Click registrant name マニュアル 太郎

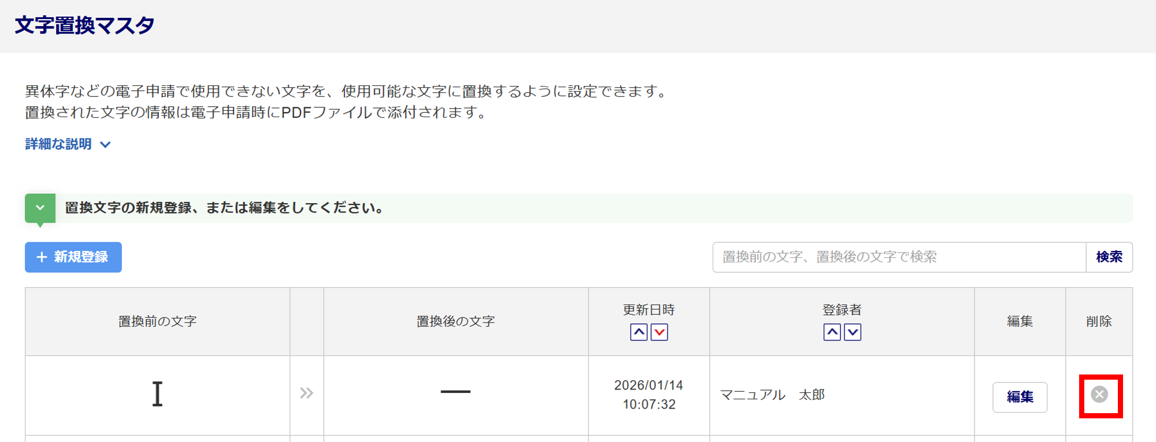click(772, 395)
